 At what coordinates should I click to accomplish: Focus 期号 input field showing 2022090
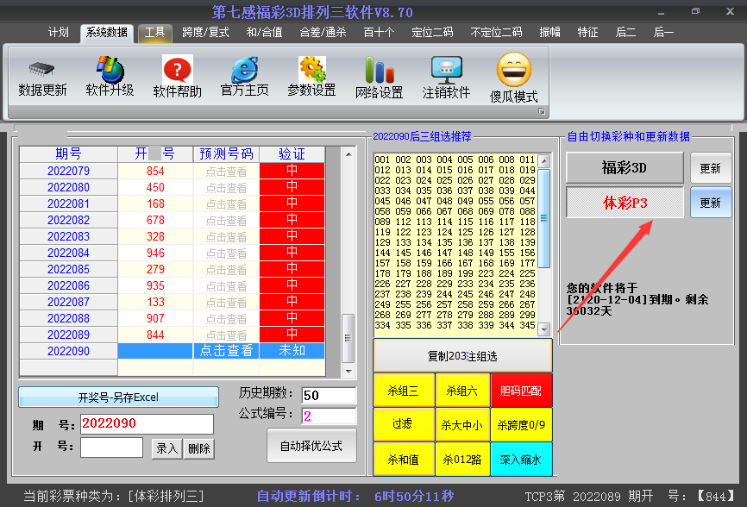click(x=147, y=423)
